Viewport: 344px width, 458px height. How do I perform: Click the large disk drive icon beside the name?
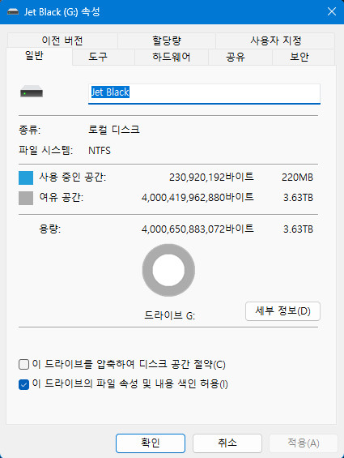click(x=32, y=92)
